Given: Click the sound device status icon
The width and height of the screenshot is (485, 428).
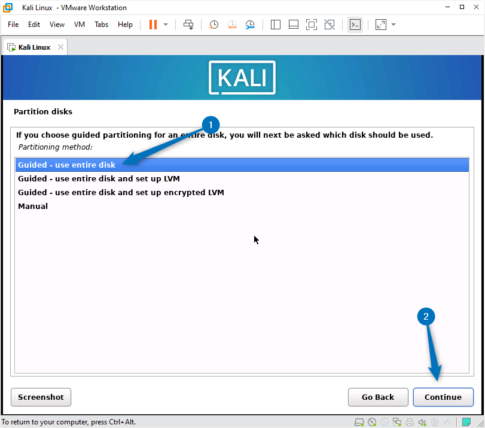Looking at the screenshot, I should [422, 422].
